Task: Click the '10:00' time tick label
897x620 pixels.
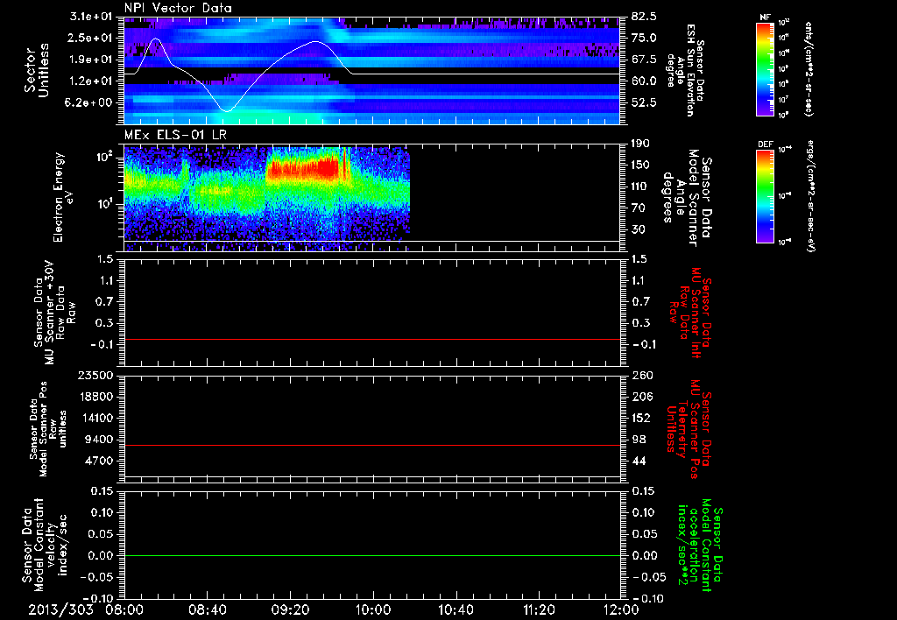Action: pyautogui.click(x=373, y=609)
